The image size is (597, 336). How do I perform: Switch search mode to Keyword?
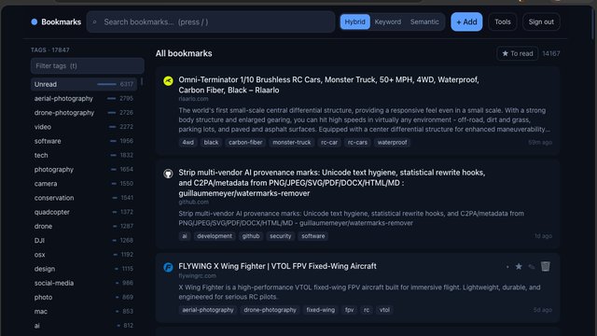coord(388,21)
